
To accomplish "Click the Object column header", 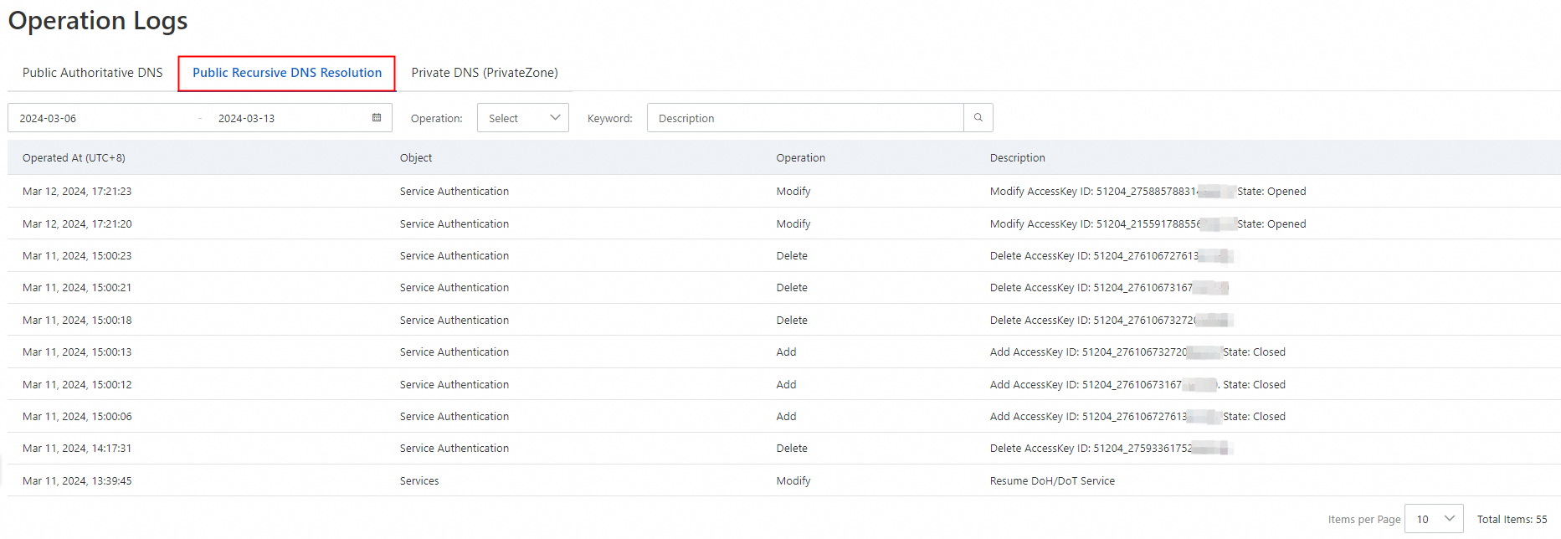I will tap(416, 158).
